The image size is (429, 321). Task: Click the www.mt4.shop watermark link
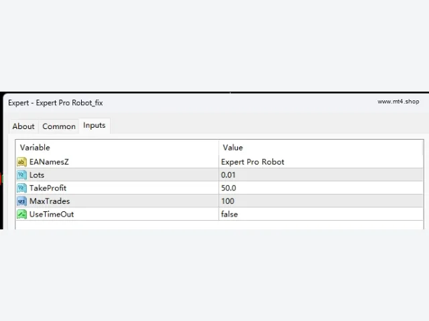click(x=398, y=102)
